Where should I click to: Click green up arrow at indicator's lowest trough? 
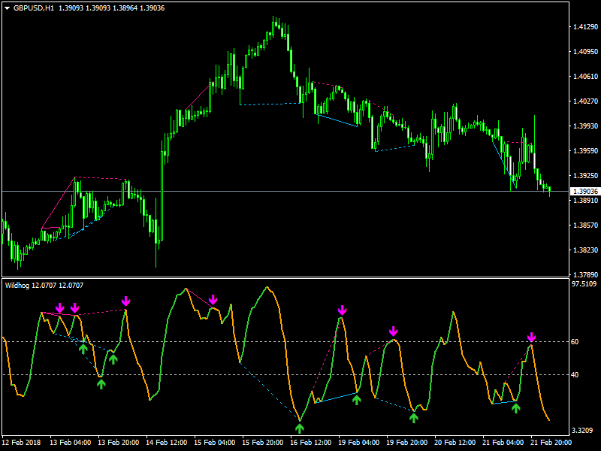[x=300, y=428]
